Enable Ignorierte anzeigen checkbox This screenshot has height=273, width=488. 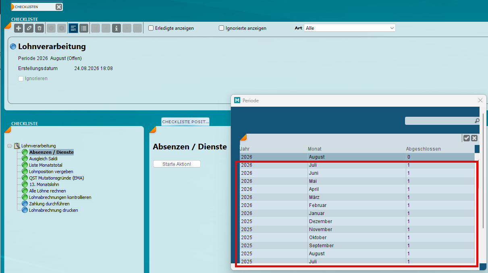221,28
